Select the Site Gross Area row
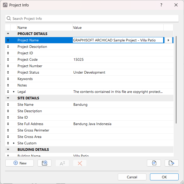The image size is (184, 184). coord(89,137)
